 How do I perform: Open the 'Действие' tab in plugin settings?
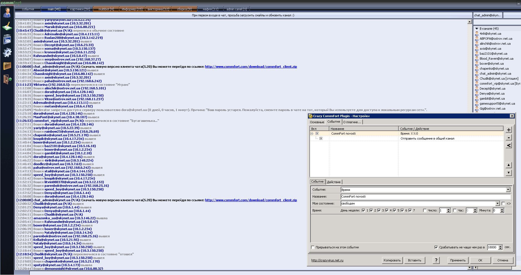point(333,182)
